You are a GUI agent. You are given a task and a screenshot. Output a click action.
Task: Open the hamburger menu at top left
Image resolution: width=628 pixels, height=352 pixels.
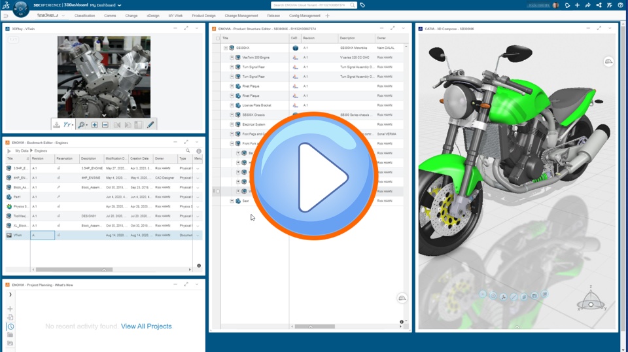6,16
